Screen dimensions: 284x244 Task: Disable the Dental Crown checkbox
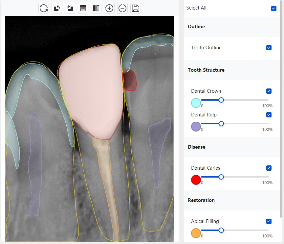[x=269, y=91]
